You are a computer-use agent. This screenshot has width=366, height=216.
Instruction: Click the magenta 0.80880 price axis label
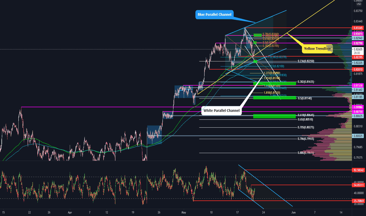point(358,107)
